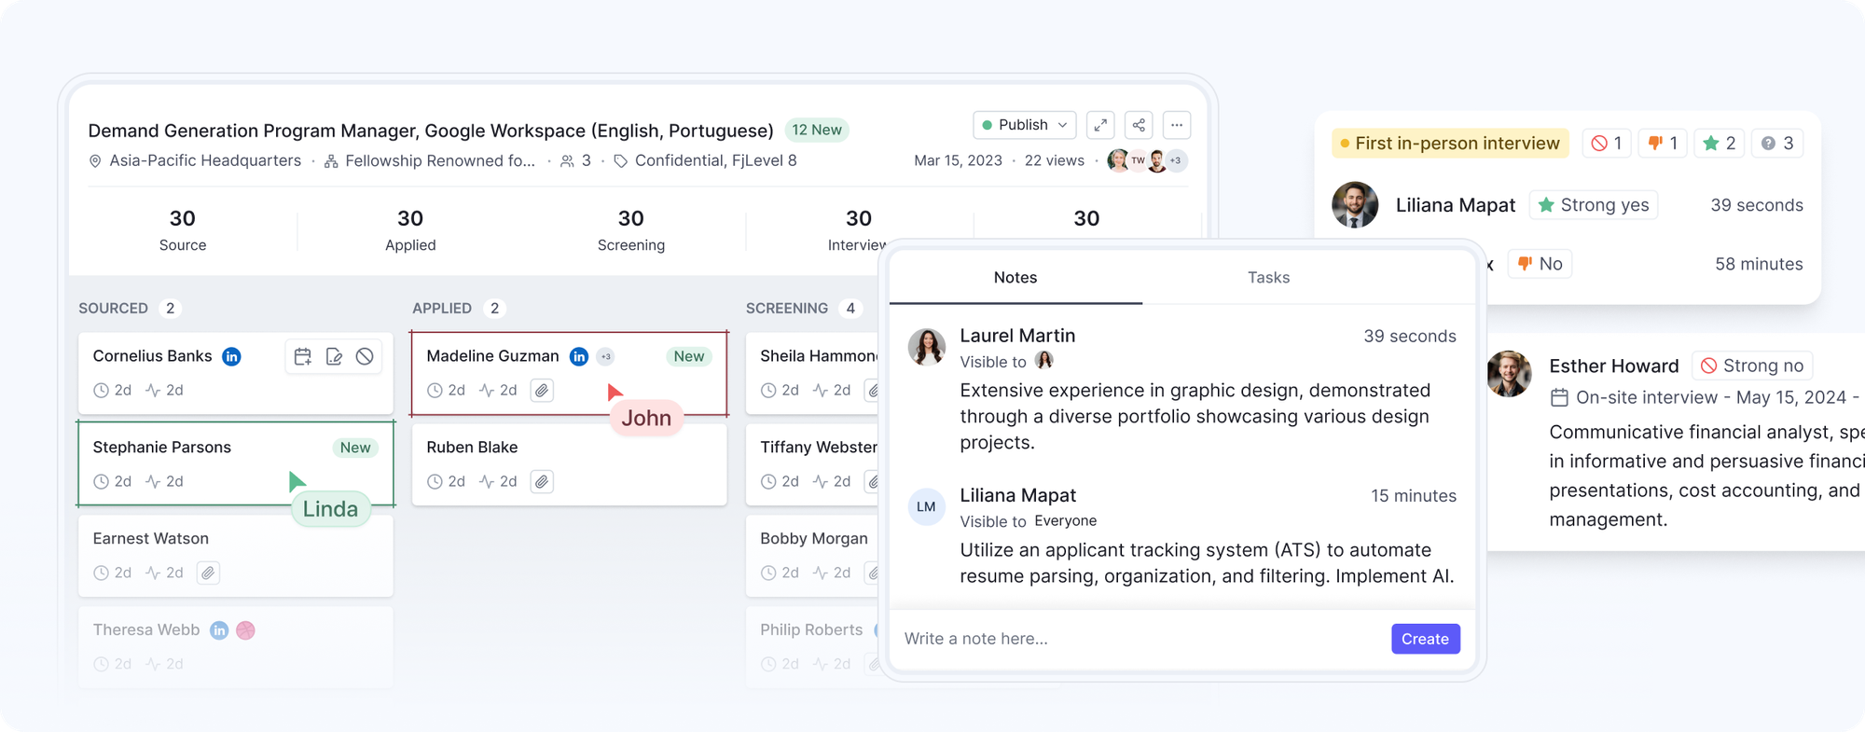
Task: Click the pink Dribbble icon on Theresa Webb
Action: (x=246, y=630)
